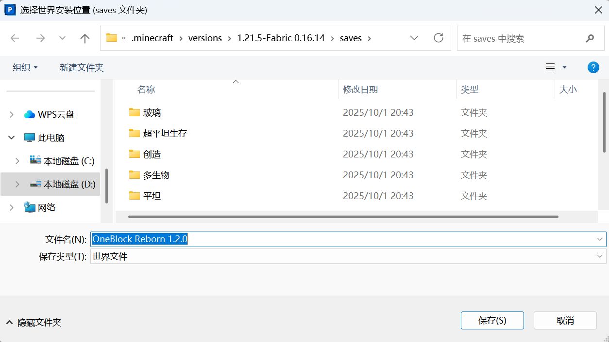Refresh the saves folder listing

439,38
